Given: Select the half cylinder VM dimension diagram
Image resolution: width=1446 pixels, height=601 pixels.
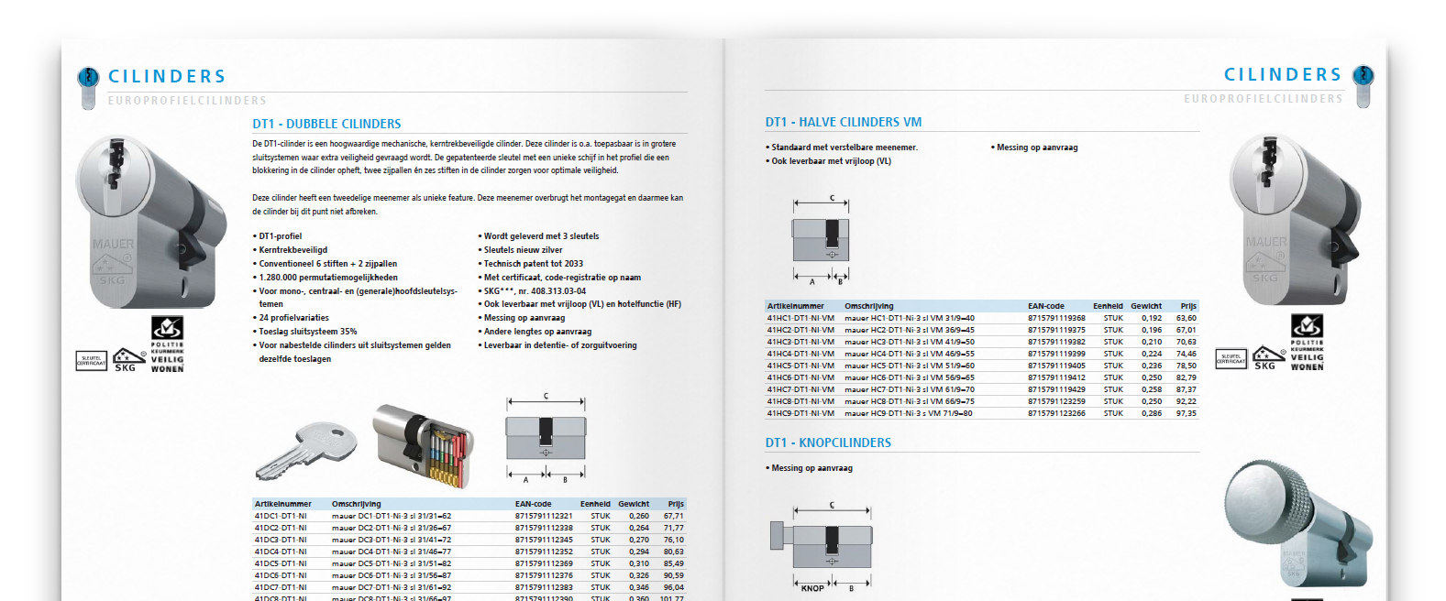Looking at the screenshot, I should click(821, 240).
